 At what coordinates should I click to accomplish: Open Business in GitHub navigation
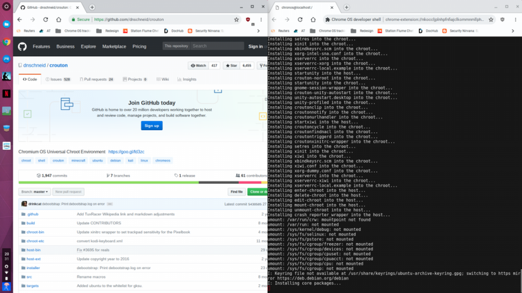[65, 47]
